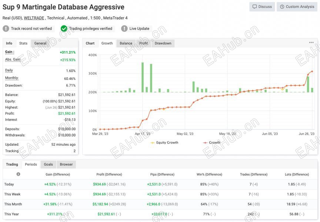Viewport: 320px width, 222px height.
Task: Click the Abs. Gain label
Action: (13, 59)
